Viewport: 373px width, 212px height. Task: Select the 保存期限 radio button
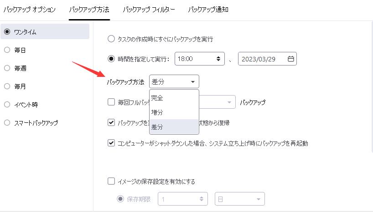tap(120, 199)
